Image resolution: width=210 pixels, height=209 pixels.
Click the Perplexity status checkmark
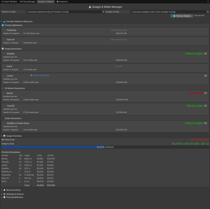[x=4, y=30]
